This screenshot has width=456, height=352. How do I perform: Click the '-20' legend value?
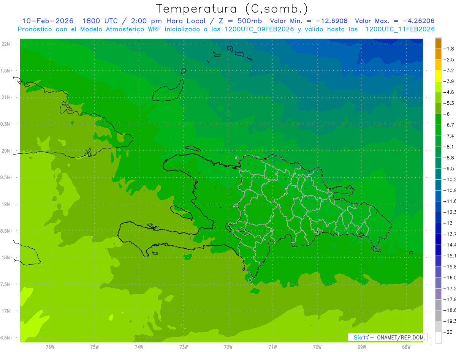coord(448,332)
